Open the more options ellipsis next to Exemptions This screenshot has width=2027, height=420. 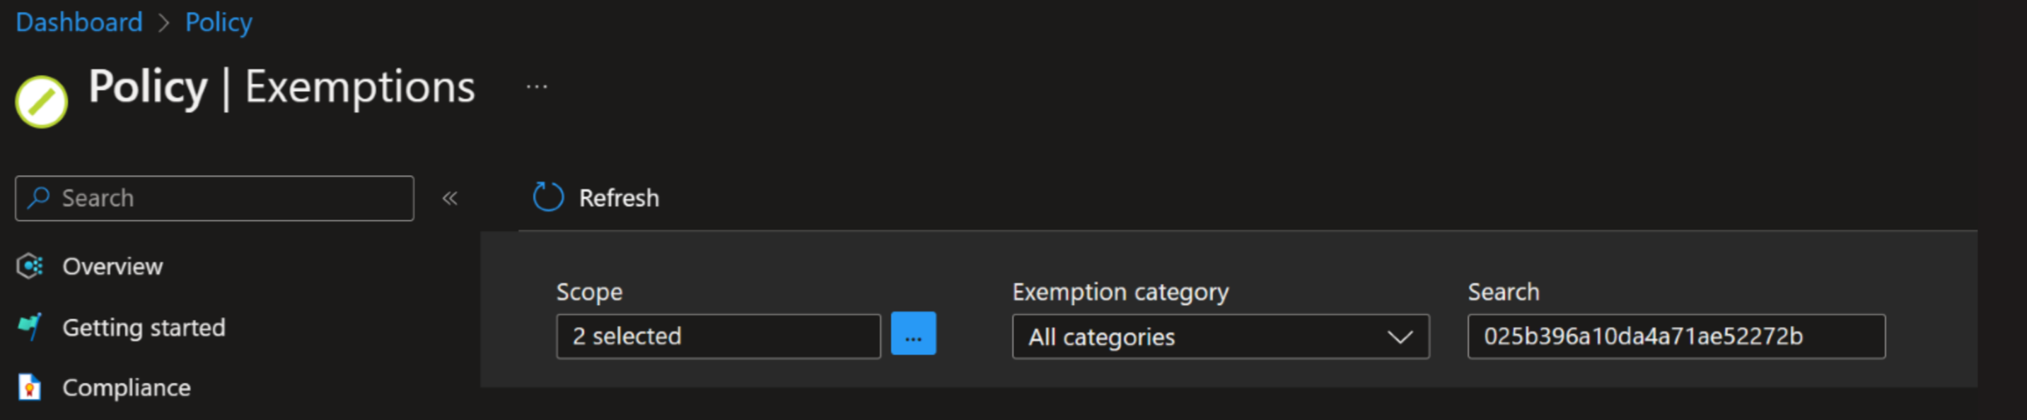537,86
